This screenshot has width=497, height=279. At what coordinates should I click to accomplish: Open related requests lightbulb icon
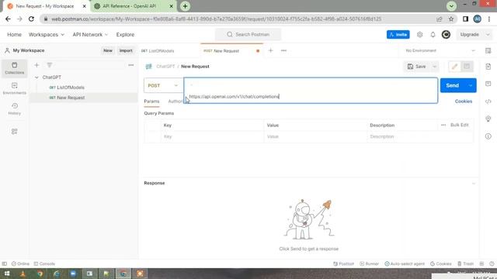tap(488, 119)
